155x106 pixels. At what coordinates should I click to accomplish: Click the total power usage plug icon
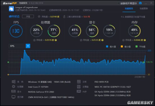tap(39, 17)
